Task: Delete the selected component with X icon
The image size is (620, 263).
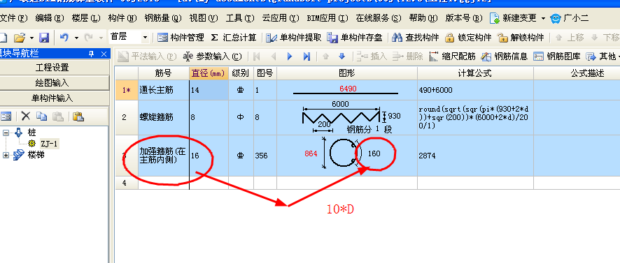Action: (x=26, y=116)
